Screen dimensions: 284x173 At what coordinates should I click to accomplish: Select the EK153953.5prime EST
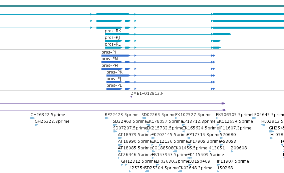point(170,155)
